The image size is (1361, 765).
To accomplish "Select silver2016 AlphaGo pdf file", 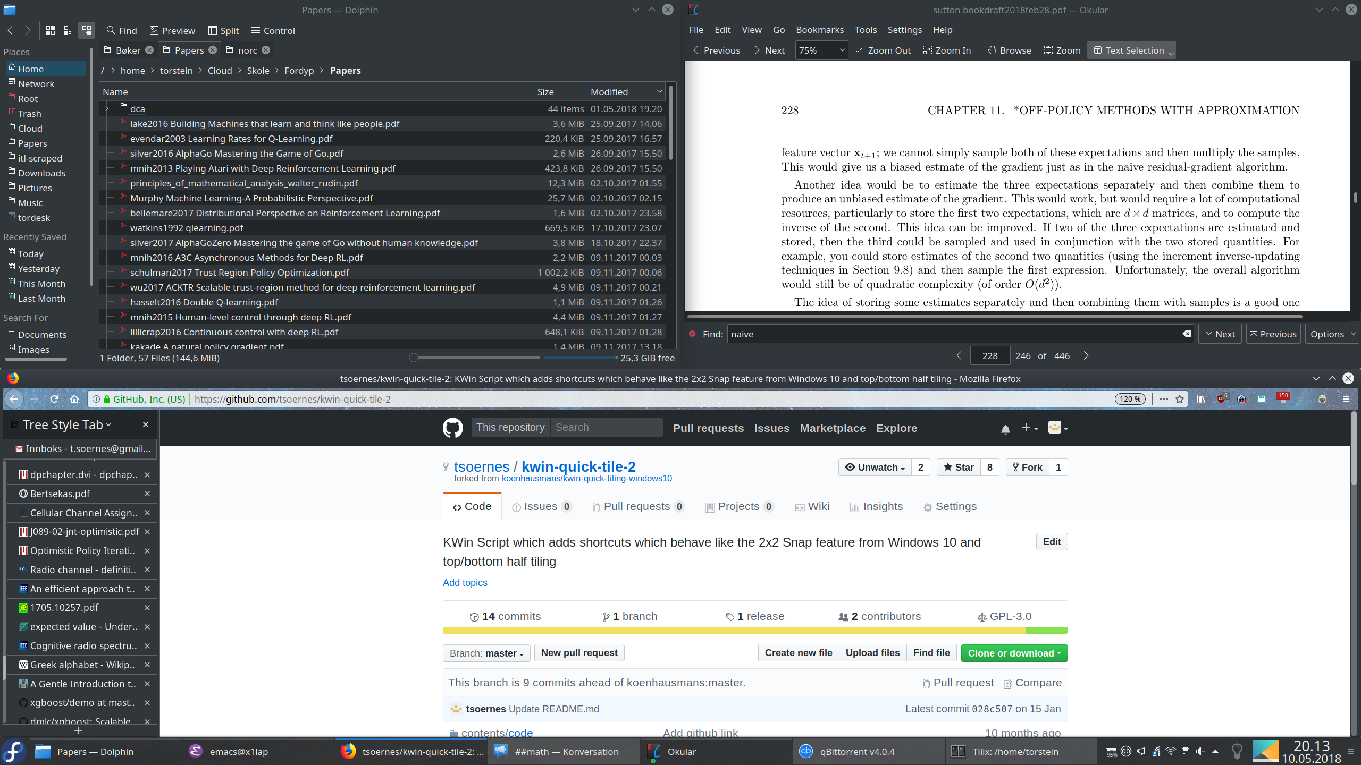I will click(237, 153).
